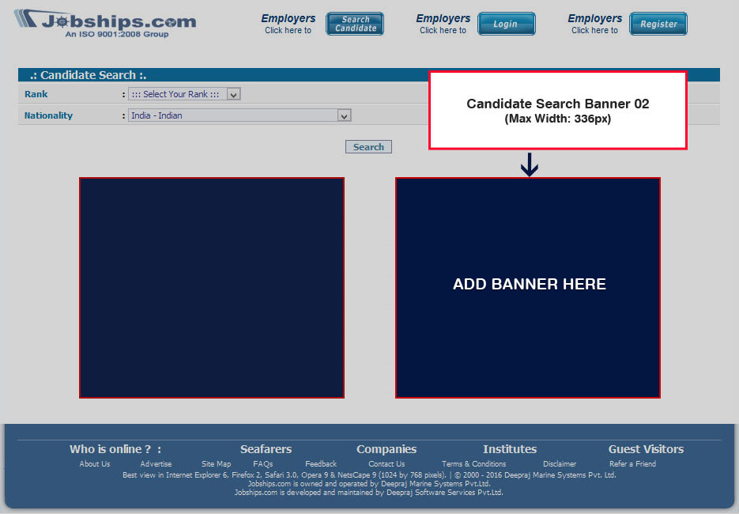The height and width of the screenshot is (514, 739).
Task: Open the Advertise footer link
Action: tap(156, 464)
